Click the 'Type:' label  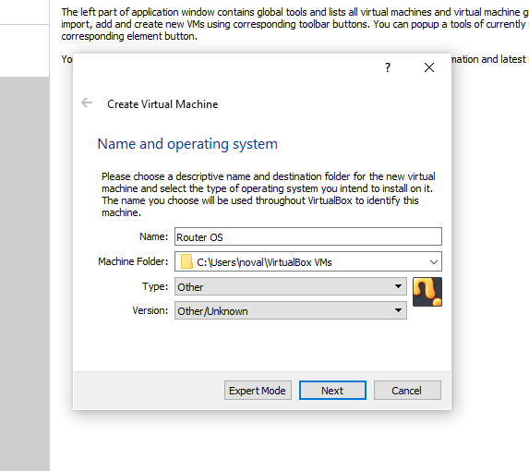click(155, 286)
